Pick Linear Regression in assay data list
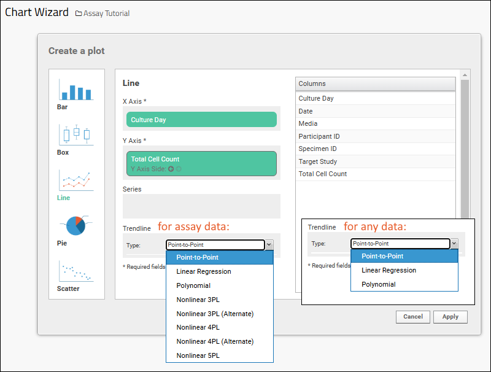491x372 pixels. tap(204, 271)
